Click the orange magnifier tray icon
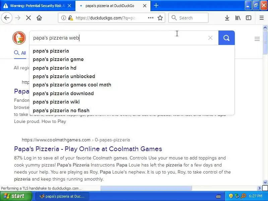The height and width of the screenshot is (201, 268). (x=243, y=196)
